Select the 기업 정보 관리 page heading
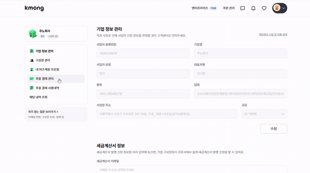The image size is (310, 173). click(x=109, y=29)
